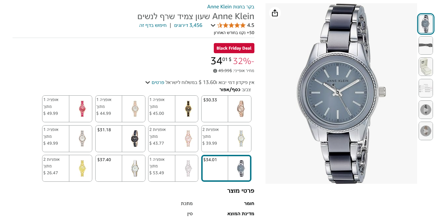Click the main watch product image
This screenshot has width=444, height=220.
(341, 94)
